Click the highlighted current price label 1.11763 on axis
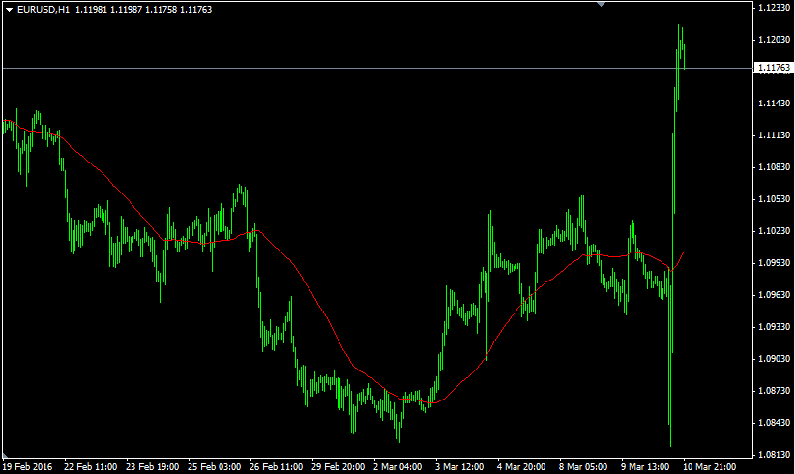The height and width of the screenshot is (474, 795). [773, 68]
